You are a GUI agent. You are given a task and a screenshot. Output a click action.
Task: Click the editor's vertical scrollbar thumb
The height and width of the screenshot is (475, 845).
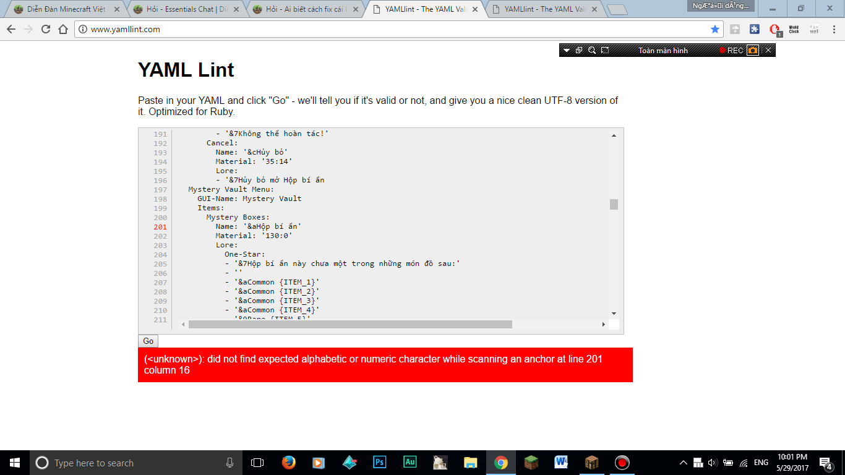point(614,204)
